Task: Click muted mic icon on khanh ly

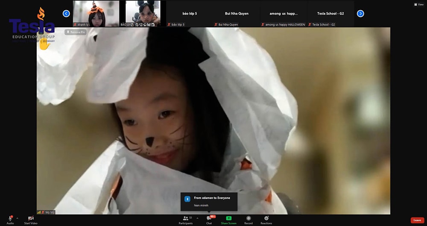Action: click(76, 24)
